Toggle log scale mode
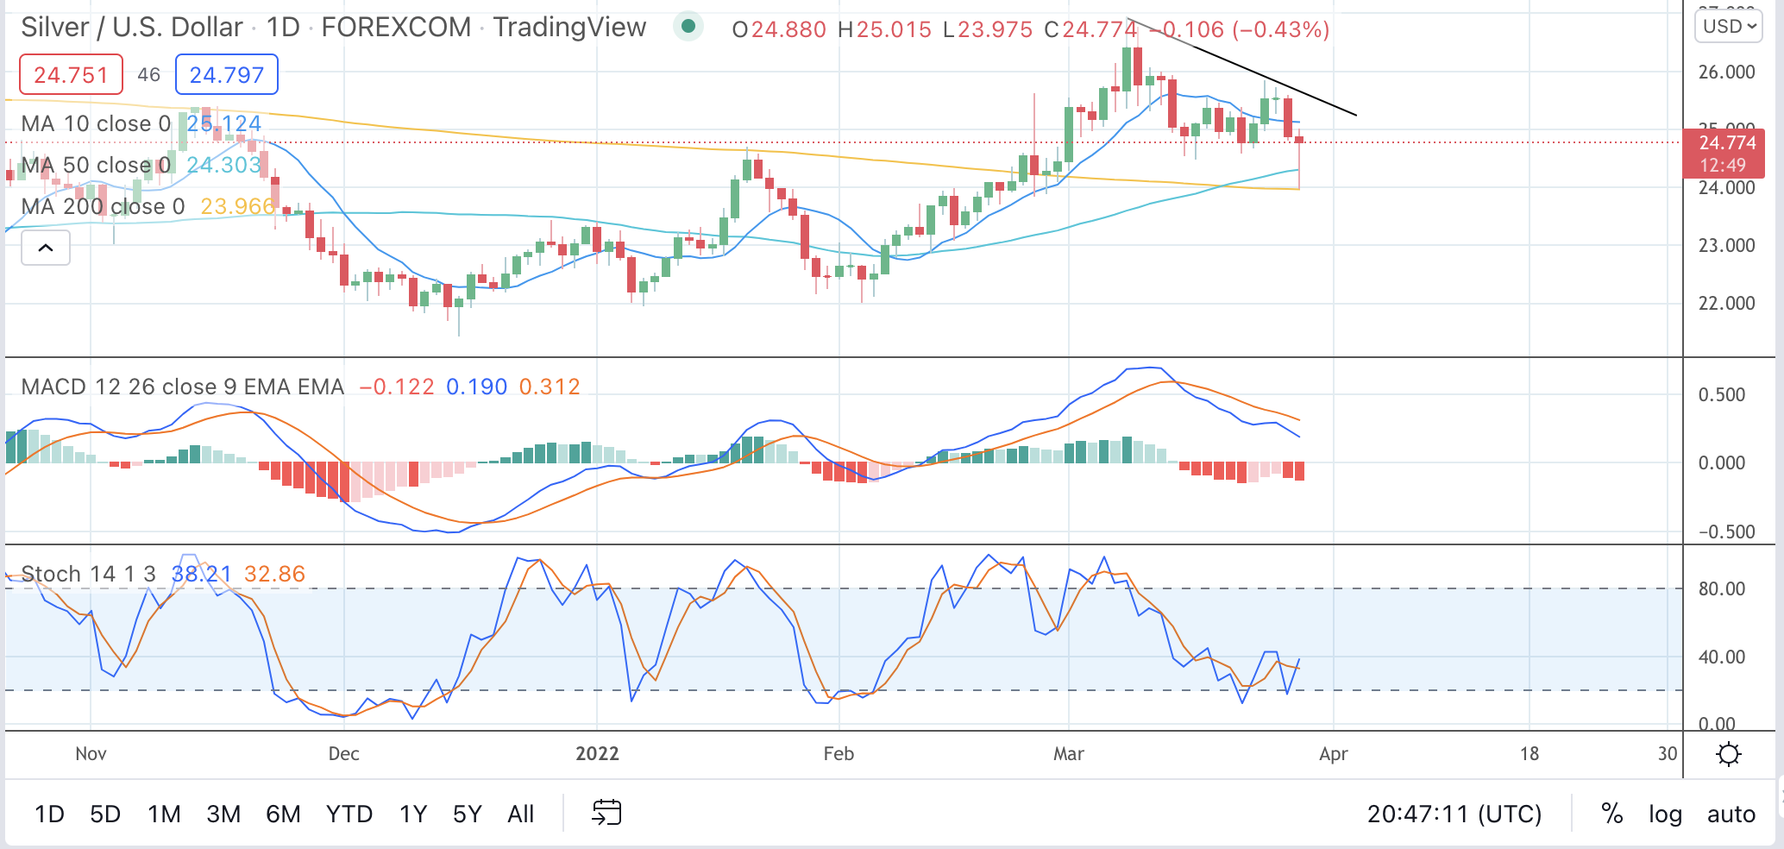The width and height of the screenshot is (1784, 849). [1665, 814]
